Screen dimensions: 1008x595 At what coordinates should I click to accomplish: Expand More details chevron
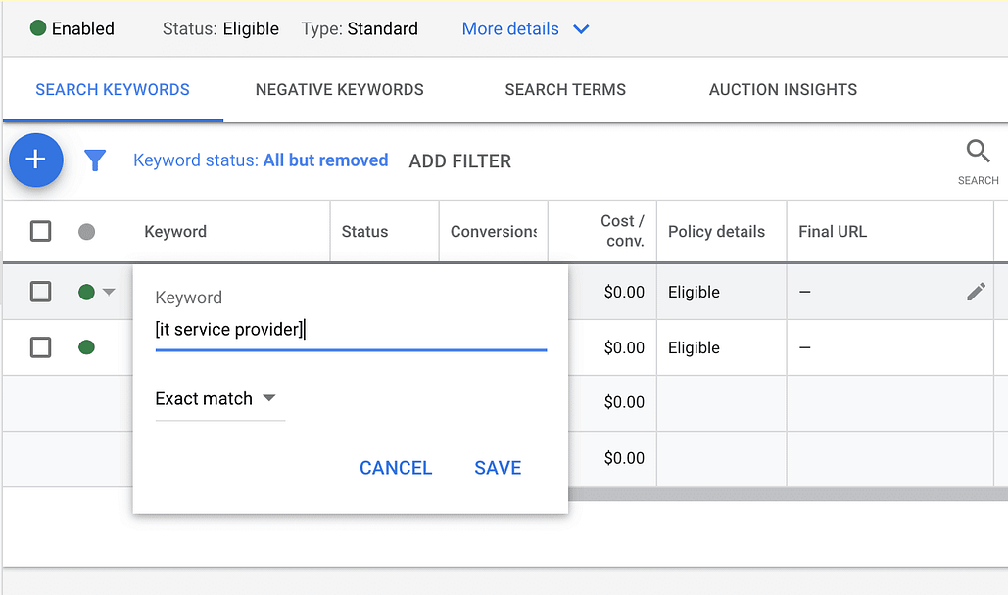point(581,29)
